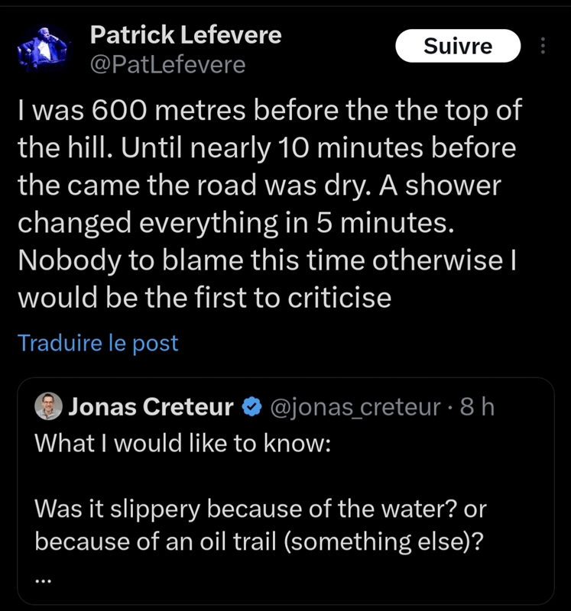This screenshot has width=571, height=611.
Task: Click the Traduire le post link
Action: click(97, 343)
